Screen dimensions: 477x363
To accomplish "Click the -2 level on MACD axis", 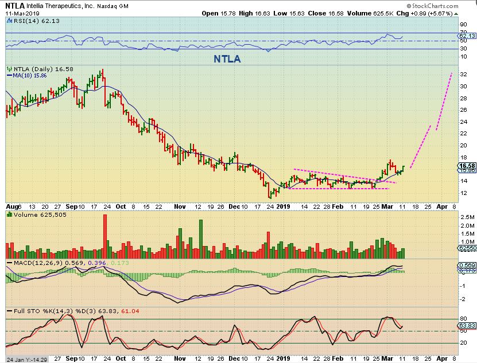I will (463, 299).
